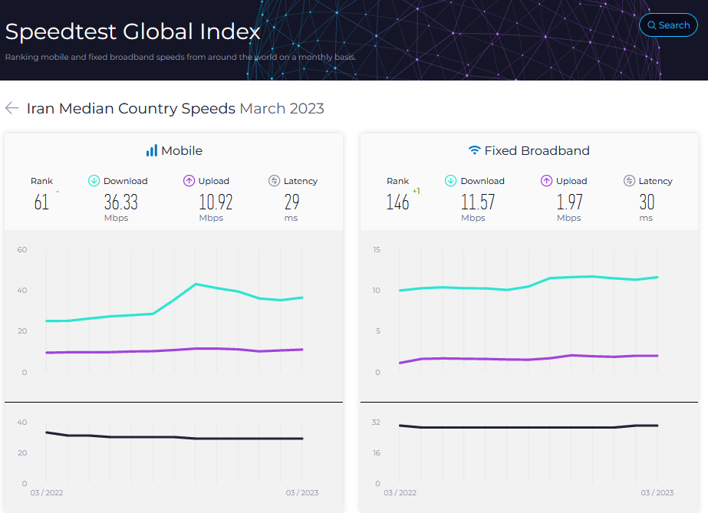Click the Fixed Broadband wifi icon

[x=474, y=151]
